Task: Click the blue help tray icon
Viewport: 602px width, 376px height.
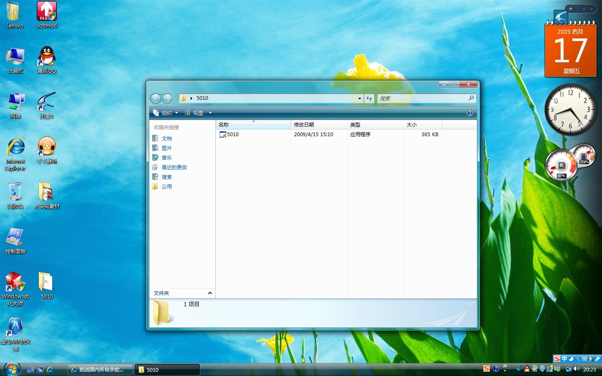Action: click(496, 368)
